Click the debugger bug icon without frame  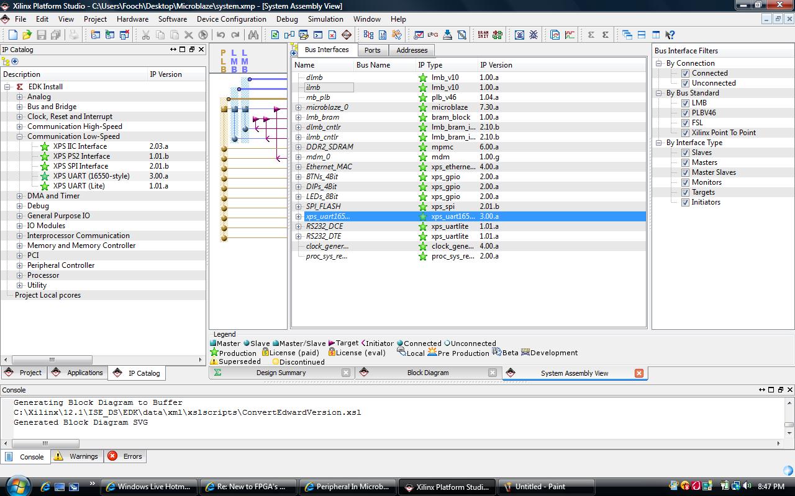(x=534, y=35)
